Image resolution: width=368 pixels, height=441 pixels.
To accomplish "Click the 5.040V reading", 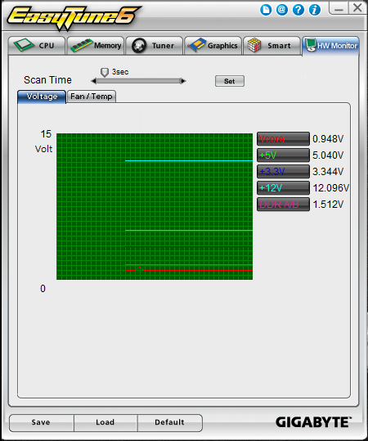I will (328, 155).
